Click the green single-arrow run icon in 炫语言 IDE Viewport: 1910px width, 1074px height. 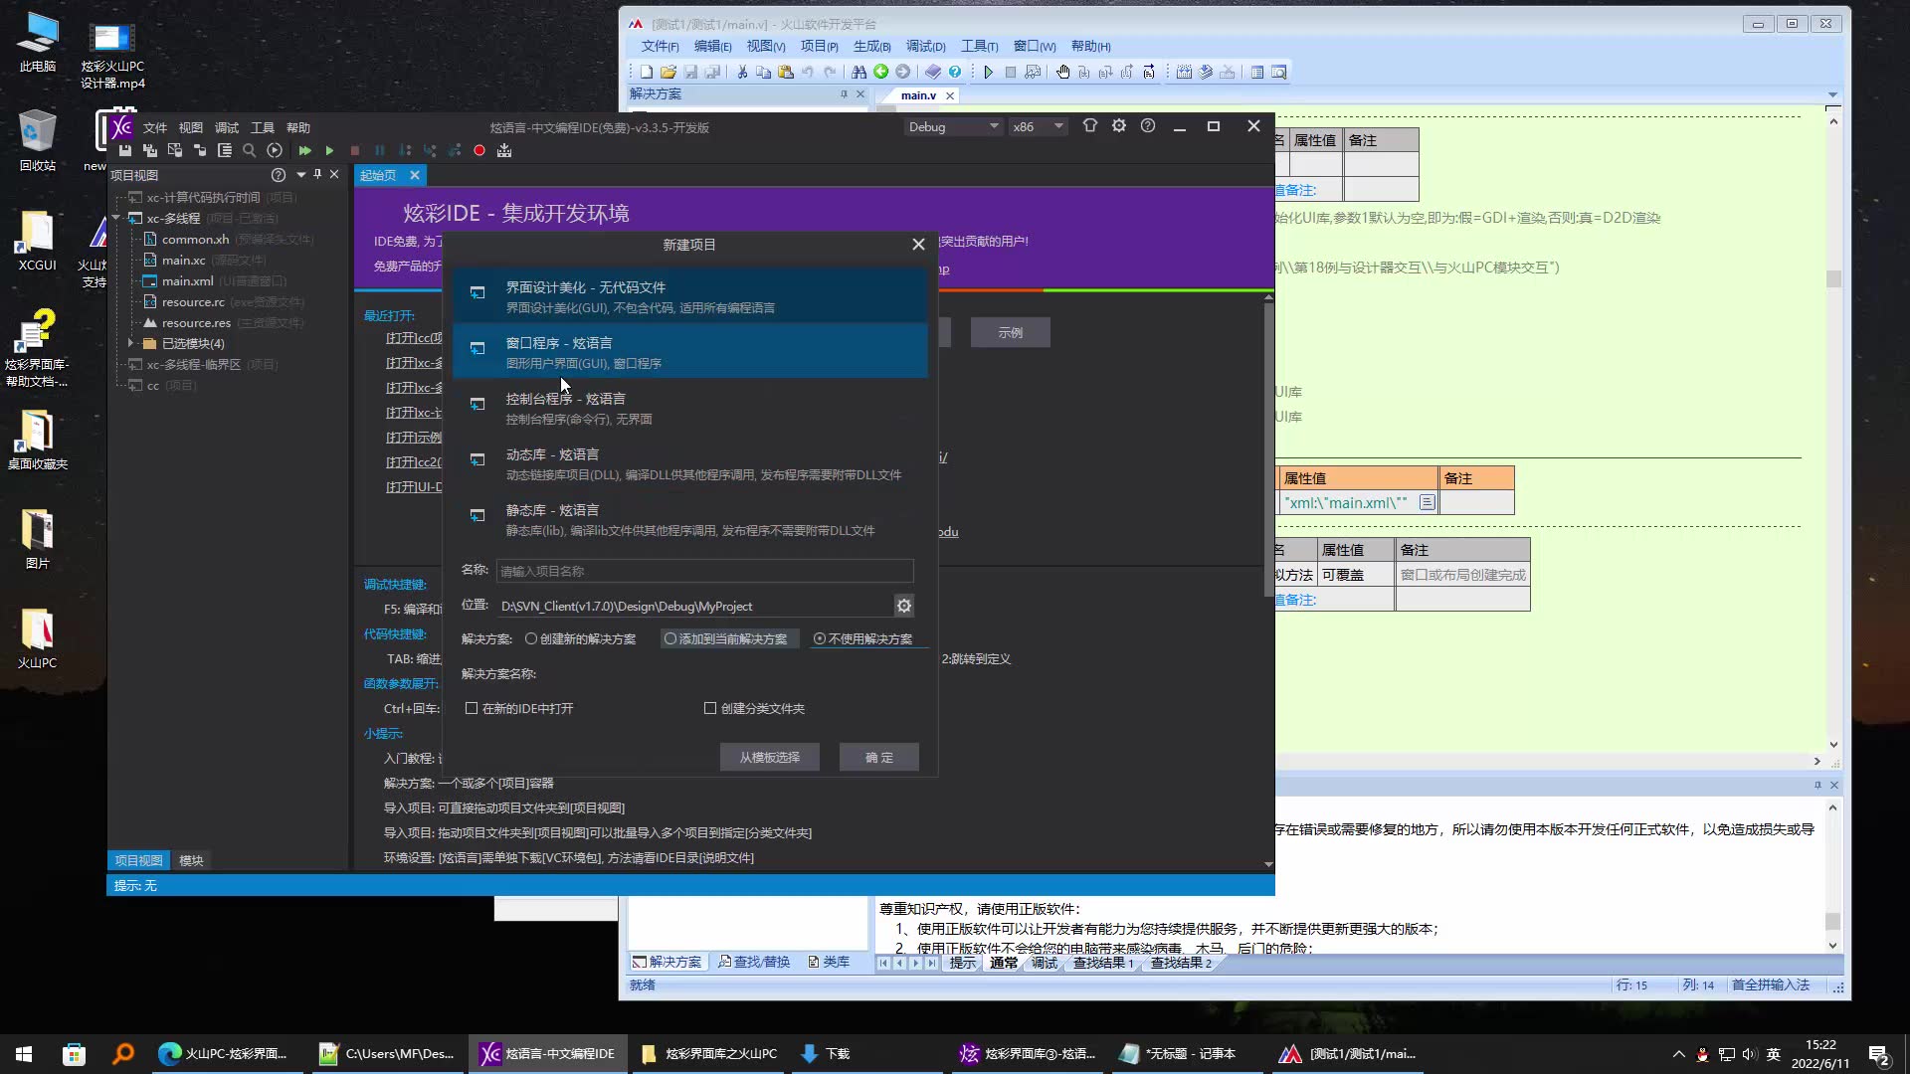[x=329, y=151]
